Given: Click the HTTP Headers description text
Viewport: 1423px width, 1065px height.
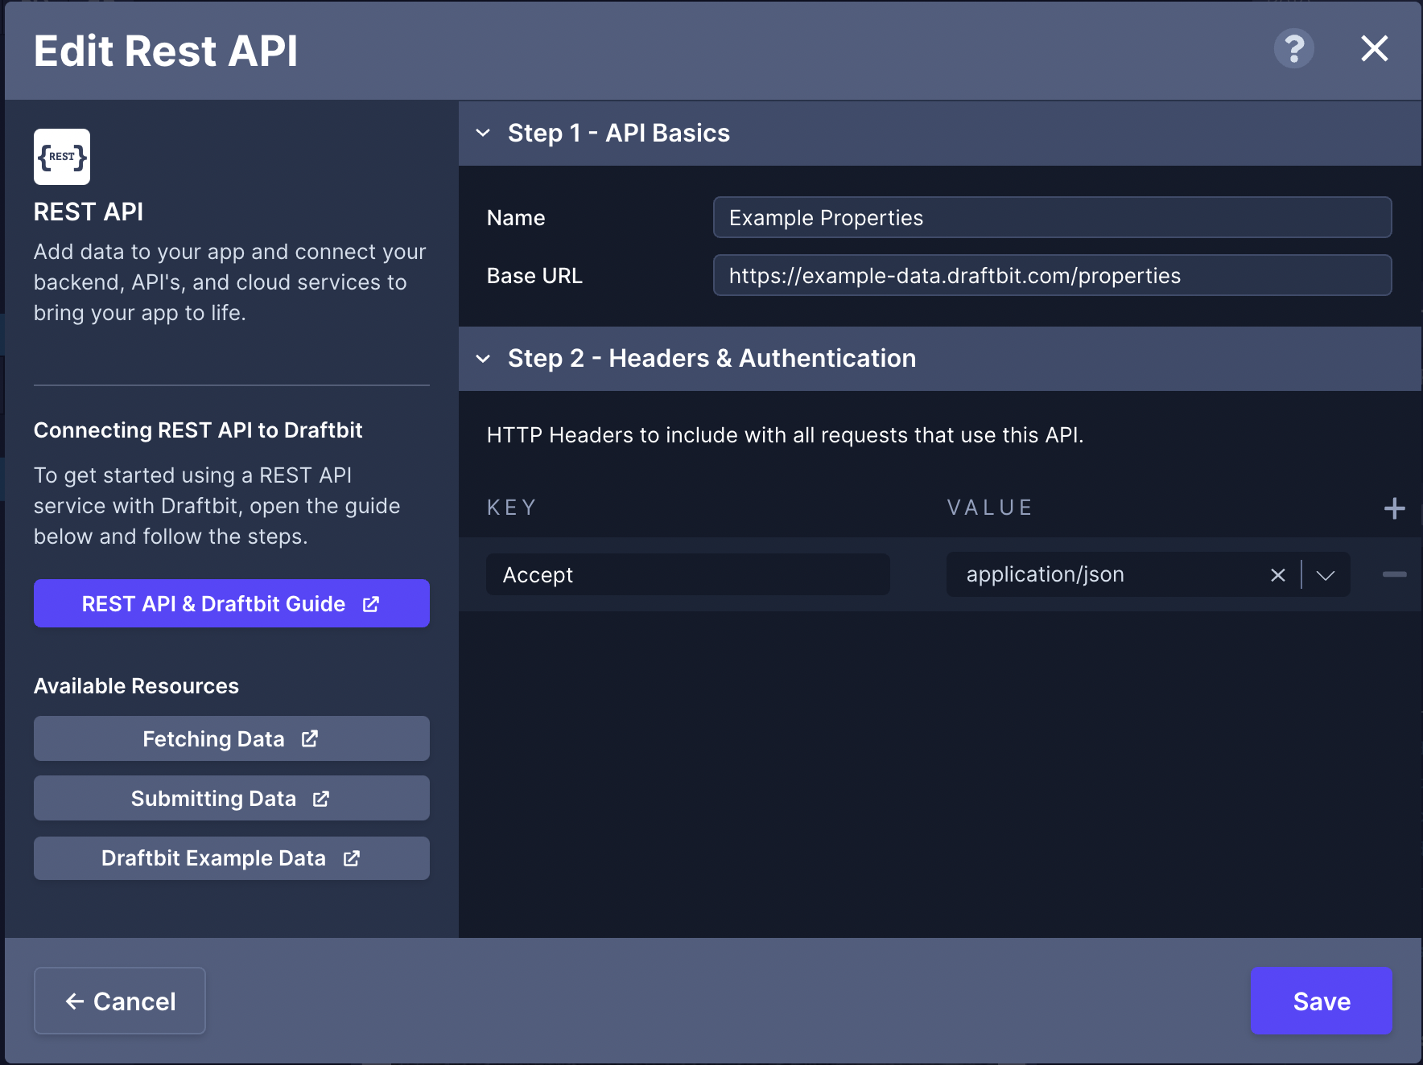Looking at the screenshot, I should point(785,435).
